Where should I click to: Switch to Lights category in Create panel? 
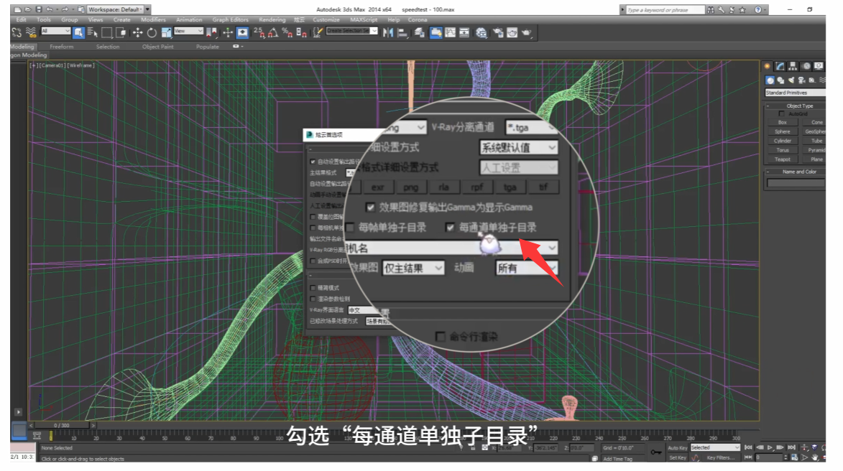click(x=791, y=80)
